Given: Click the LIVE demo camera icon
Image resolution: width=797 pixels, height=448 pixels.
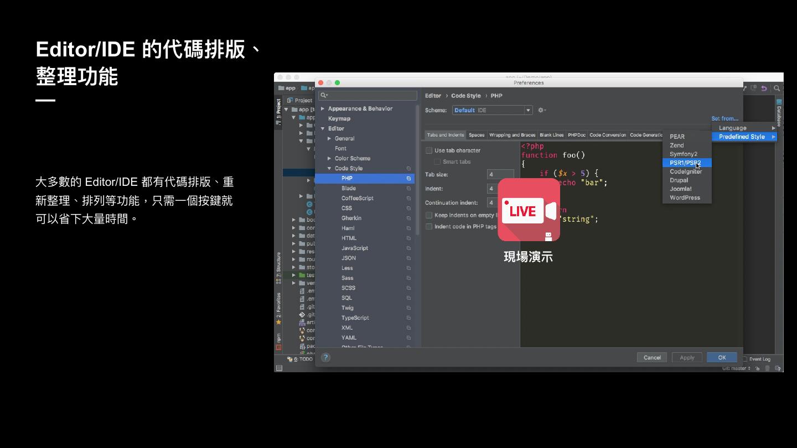Looking at the screenshot, I should click(x=529, y=210).
